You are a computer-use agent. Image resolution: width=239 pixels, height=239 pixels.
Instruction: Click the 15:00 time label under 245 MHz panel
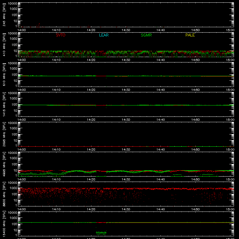tap(230, 30)
